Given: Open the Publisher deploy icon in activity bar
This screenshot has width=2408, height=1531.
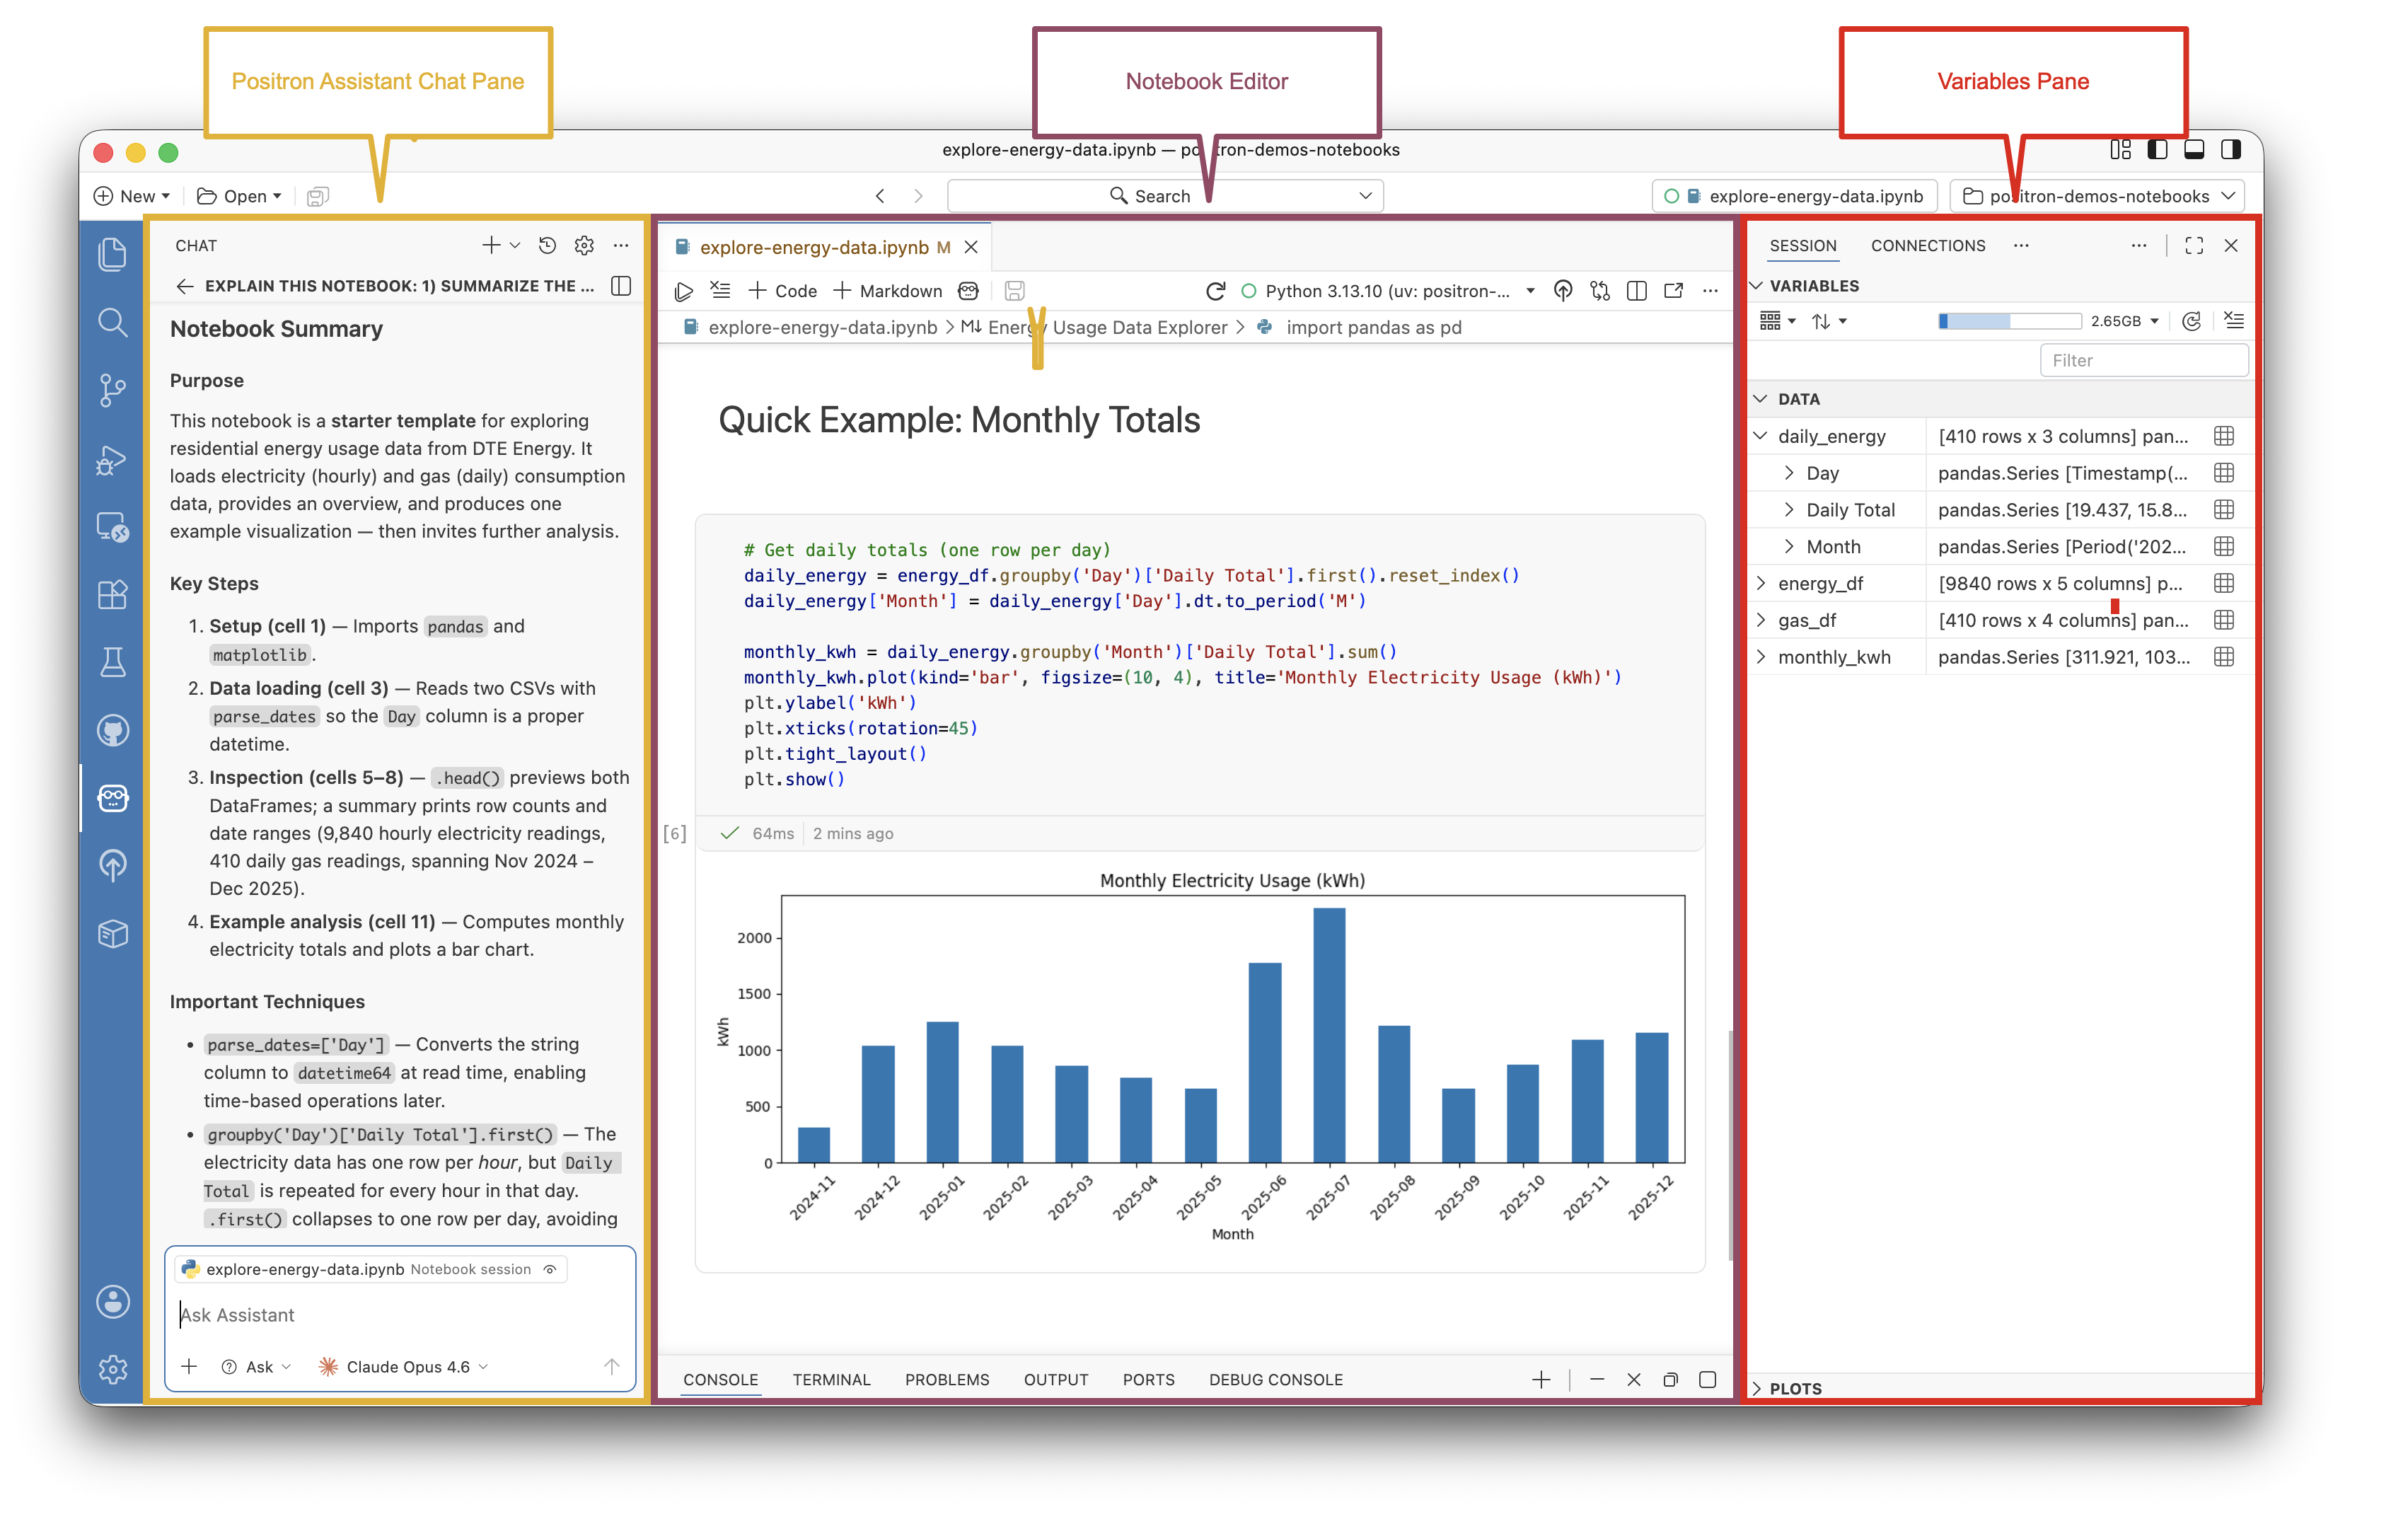Looking at the screenshot, I should pyautogui.click(x=112, y=866).
